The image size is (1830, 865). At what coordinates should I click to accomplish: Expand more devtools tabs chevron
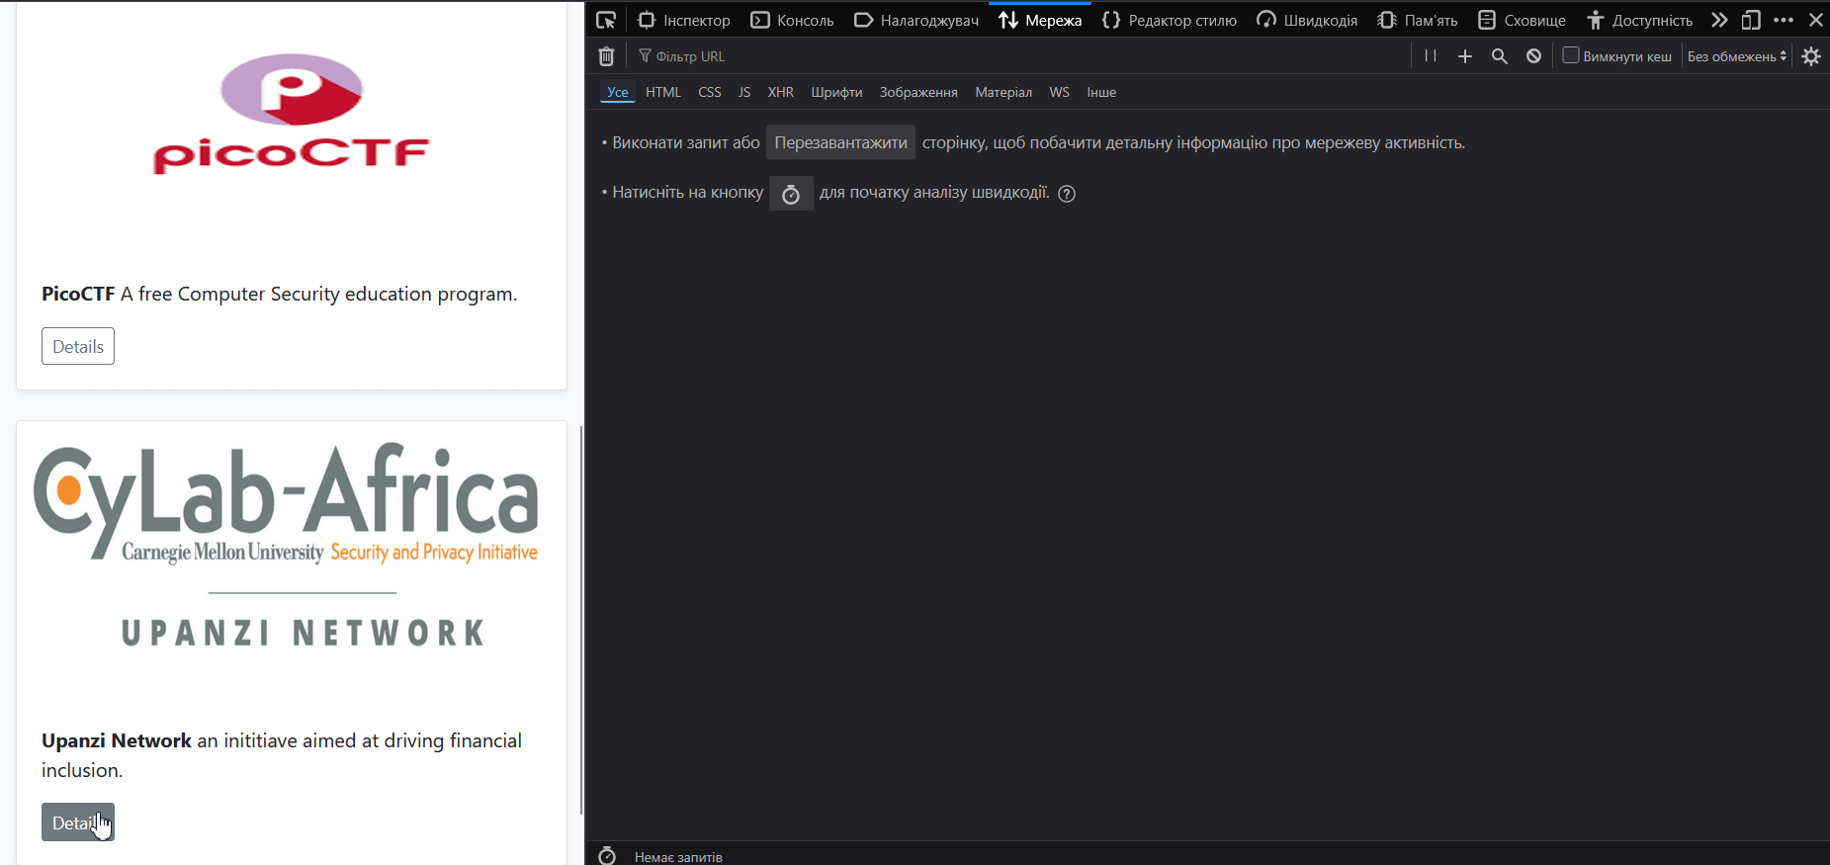pyautogui.click(x=1719, y=20)
